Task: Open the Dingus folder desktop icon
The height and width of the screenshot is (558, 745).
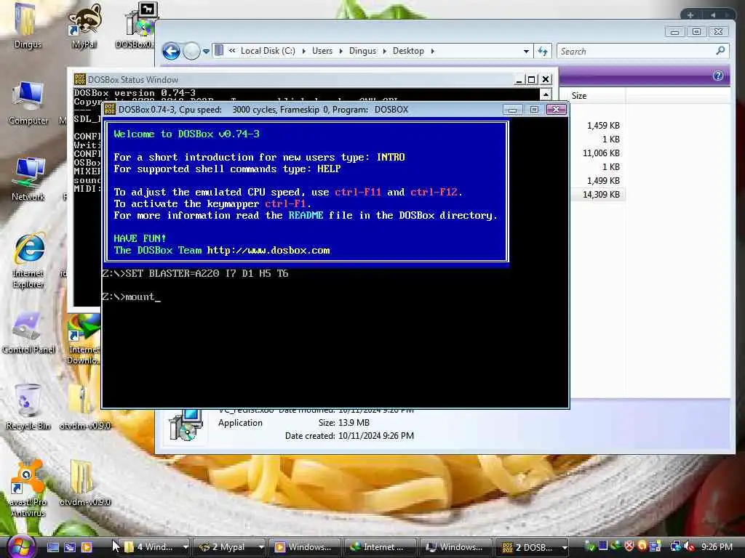Action: click(x=27, y=26)
